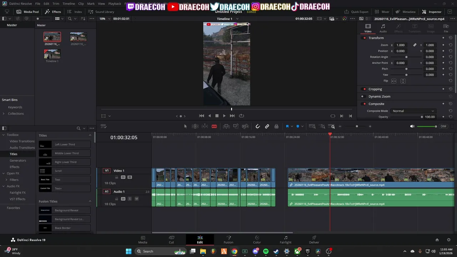Click the Flag icon in timeline toolbar
Viewport: 457px width, 257px height.
[287, 126]
